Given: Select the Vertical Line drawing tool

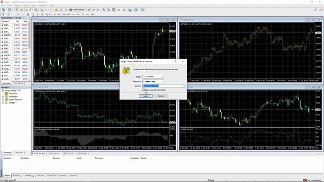Looking at the screenshot, I should tap(14, 15).
